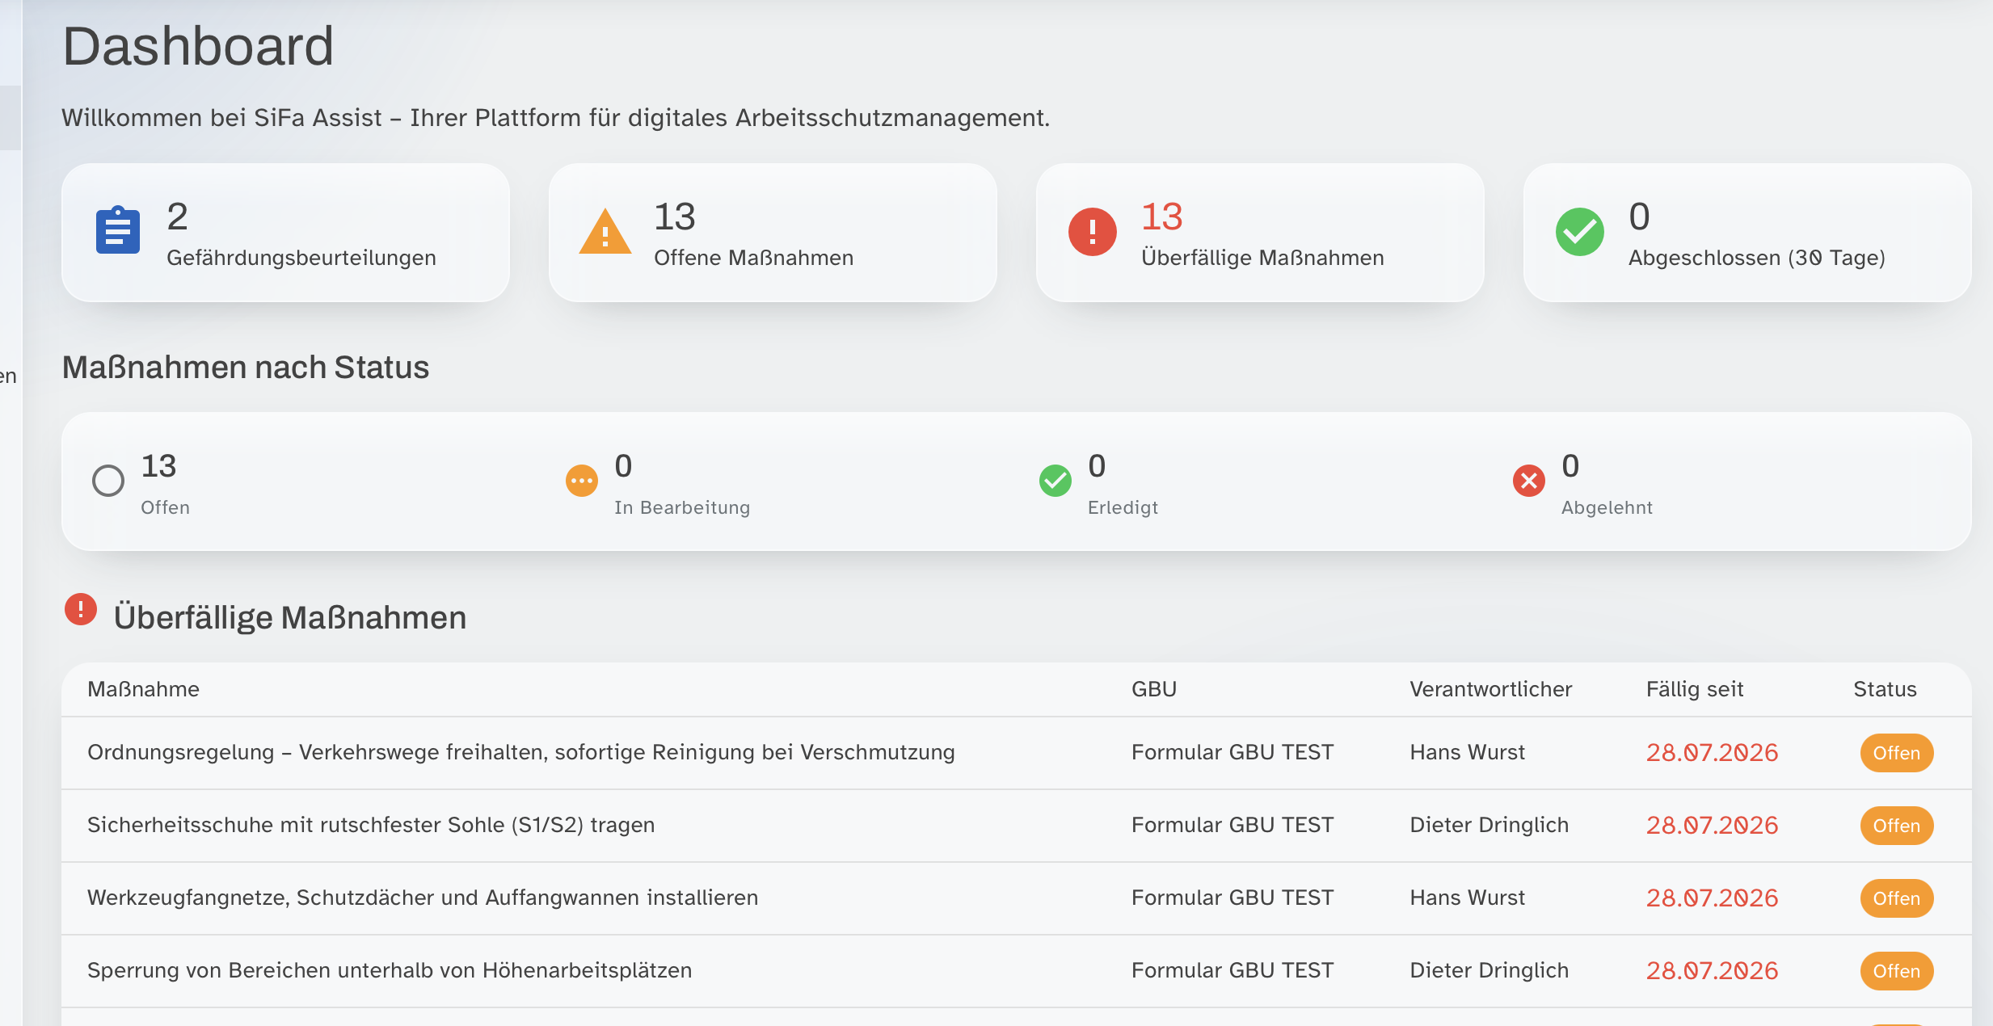Click Hans Wurst in Ordnungsregelung row
This screenshot has height=1026, width=1993.
click(x=1468, y=752)
